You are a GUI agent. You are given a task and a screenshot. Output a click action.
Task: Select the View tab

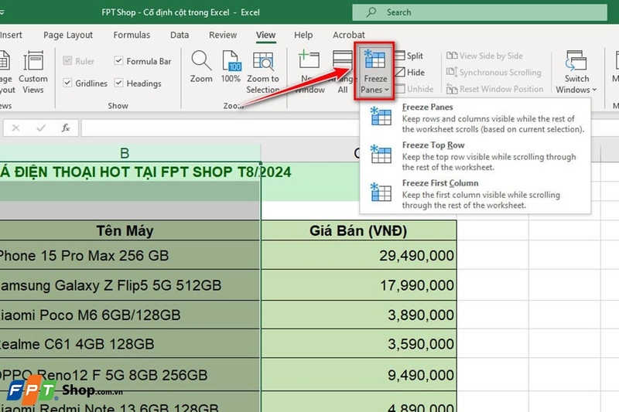click(265, 35)
